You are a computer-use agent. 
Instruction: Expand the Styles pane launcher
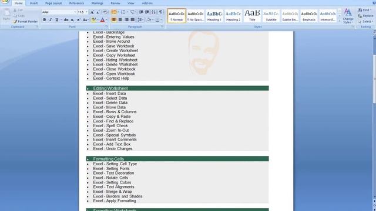pos(353,27)
